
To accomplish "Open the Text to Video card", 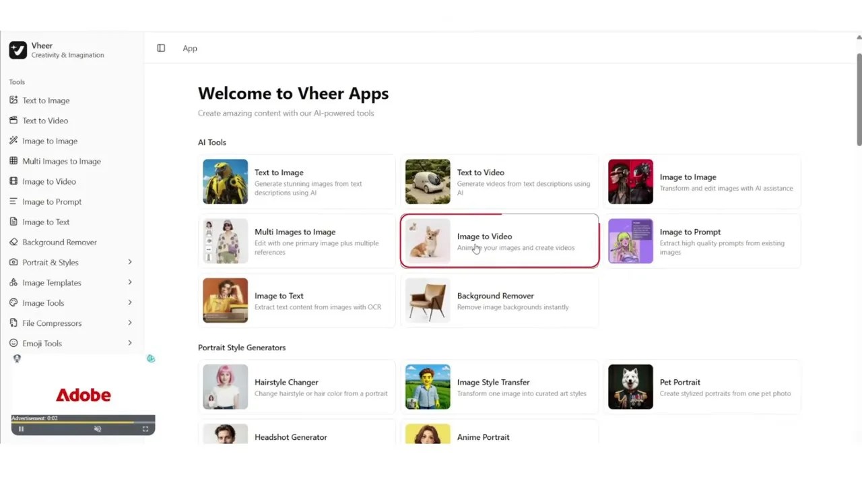I will (x=500, y=182).
